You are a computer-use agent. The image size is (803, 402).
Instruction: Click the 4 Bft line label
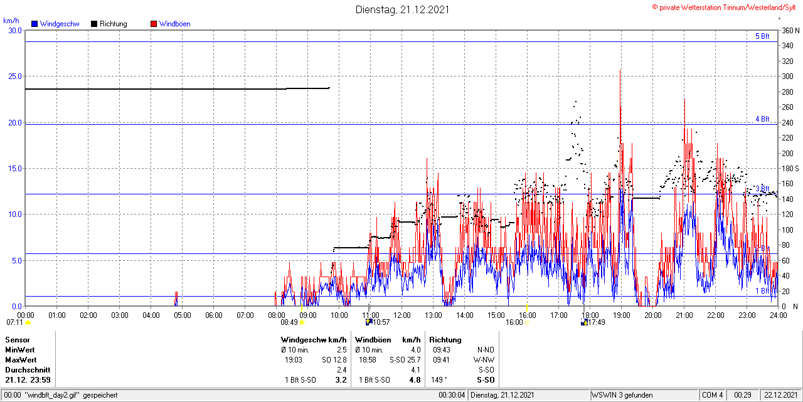coord(762,119)
